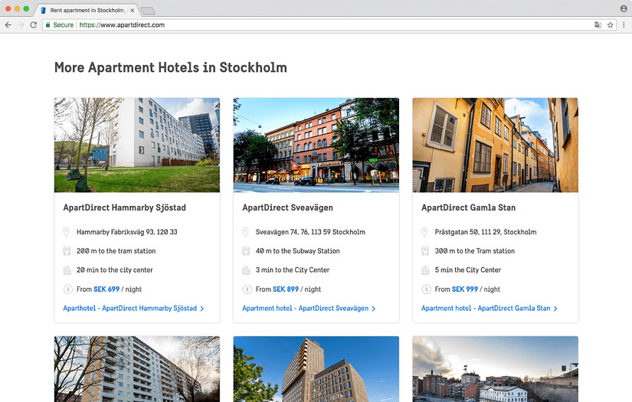Click location pin icon for Sveavägen
This screenshot has width=632, height=402.
pos(245,232)
